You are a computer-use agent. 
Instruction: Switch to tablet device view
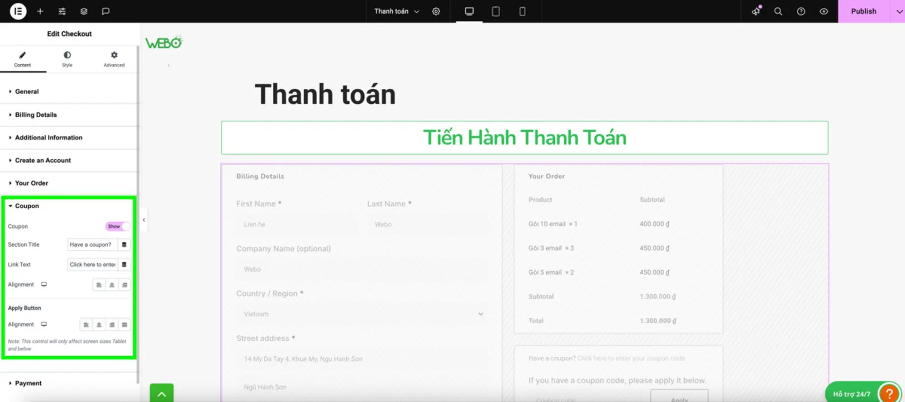pyautogui.click(x=496, y=11)
